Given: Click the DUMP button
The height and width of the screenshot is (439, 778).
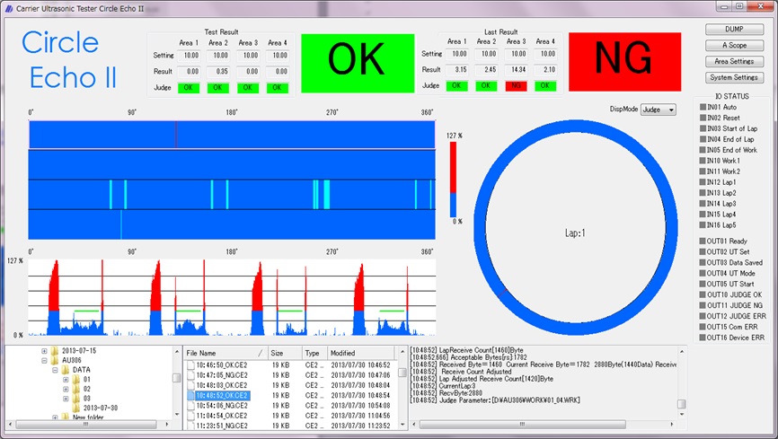Looking at the screenshot, I should (734, 30).
